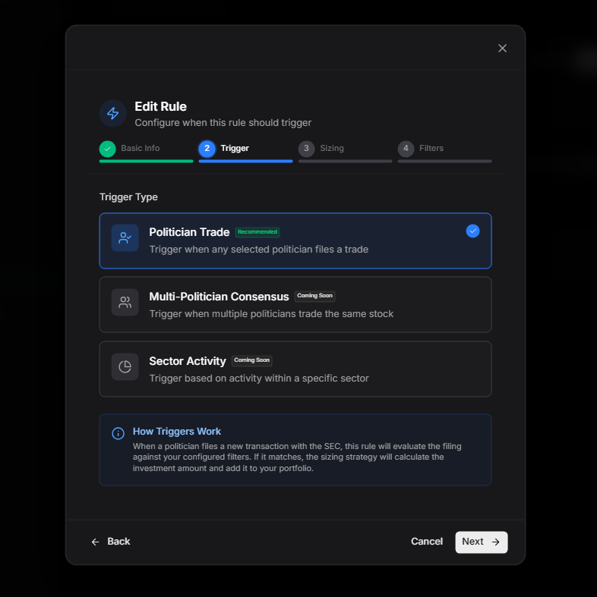This screenshot has height=597, width=597.
Task: Click the step 4 Filters number circle
Action: 406,149
